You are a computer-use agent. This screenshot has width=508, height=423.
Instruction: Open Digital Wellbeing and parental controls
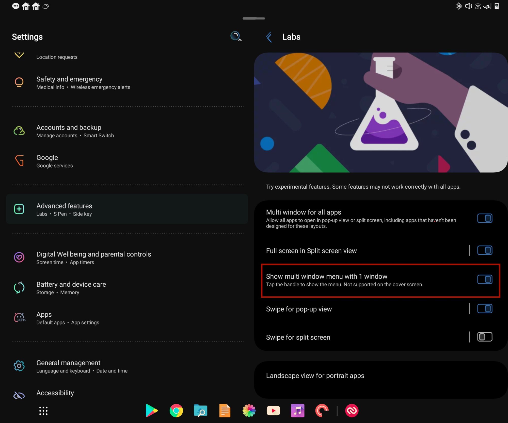127,258
